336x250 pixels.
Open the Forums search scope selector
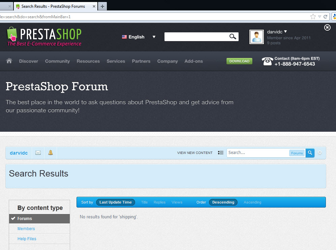pyautogui.click(x=297, y=153)
